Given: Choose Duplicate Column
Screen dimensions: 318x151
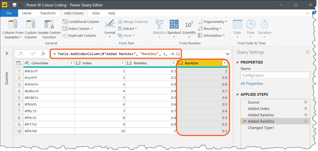Looking at the screenshot, I should (79, 36).
